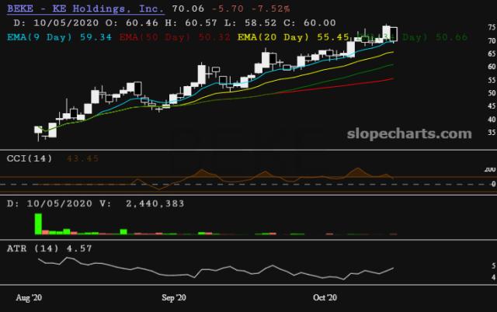
Task: Click the closing price C: 60.00 readout
Action: pyautogui.click(x=310, y=24)
